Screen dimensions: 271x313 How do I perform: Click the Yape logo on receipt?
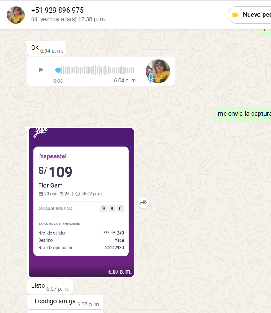coord(41,132)
